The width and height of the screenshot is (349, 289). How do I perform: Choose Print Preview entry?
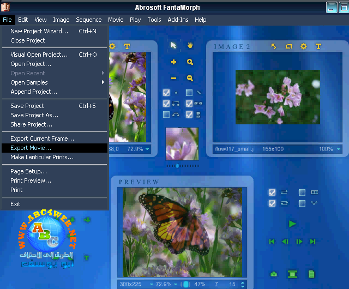click(x=55, y=180)
